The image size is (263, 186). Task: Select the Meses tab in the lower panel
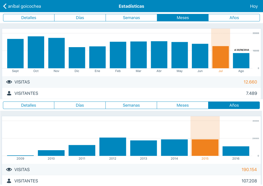[182, 105]
